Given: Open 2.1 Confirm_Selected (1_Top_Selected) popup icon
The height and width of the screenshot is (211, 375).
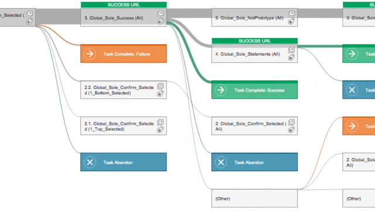Looking at the screenshot, I should [x=161, y=122].
